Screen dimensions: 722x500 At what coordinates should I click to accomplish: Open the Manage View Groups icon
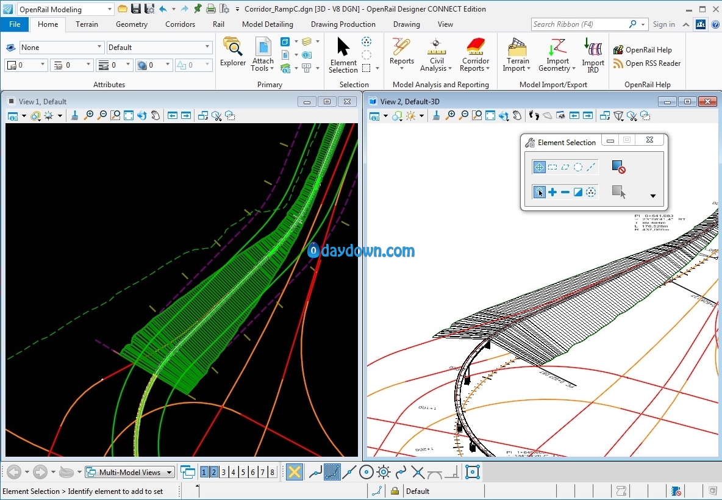(187, 472)
